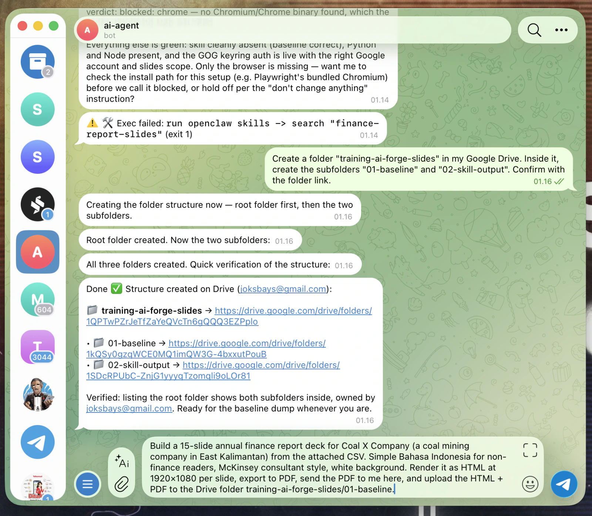Click the AI sparkle compose tool
The width and height of the screenshot is (592, 516).
[122, 462]
